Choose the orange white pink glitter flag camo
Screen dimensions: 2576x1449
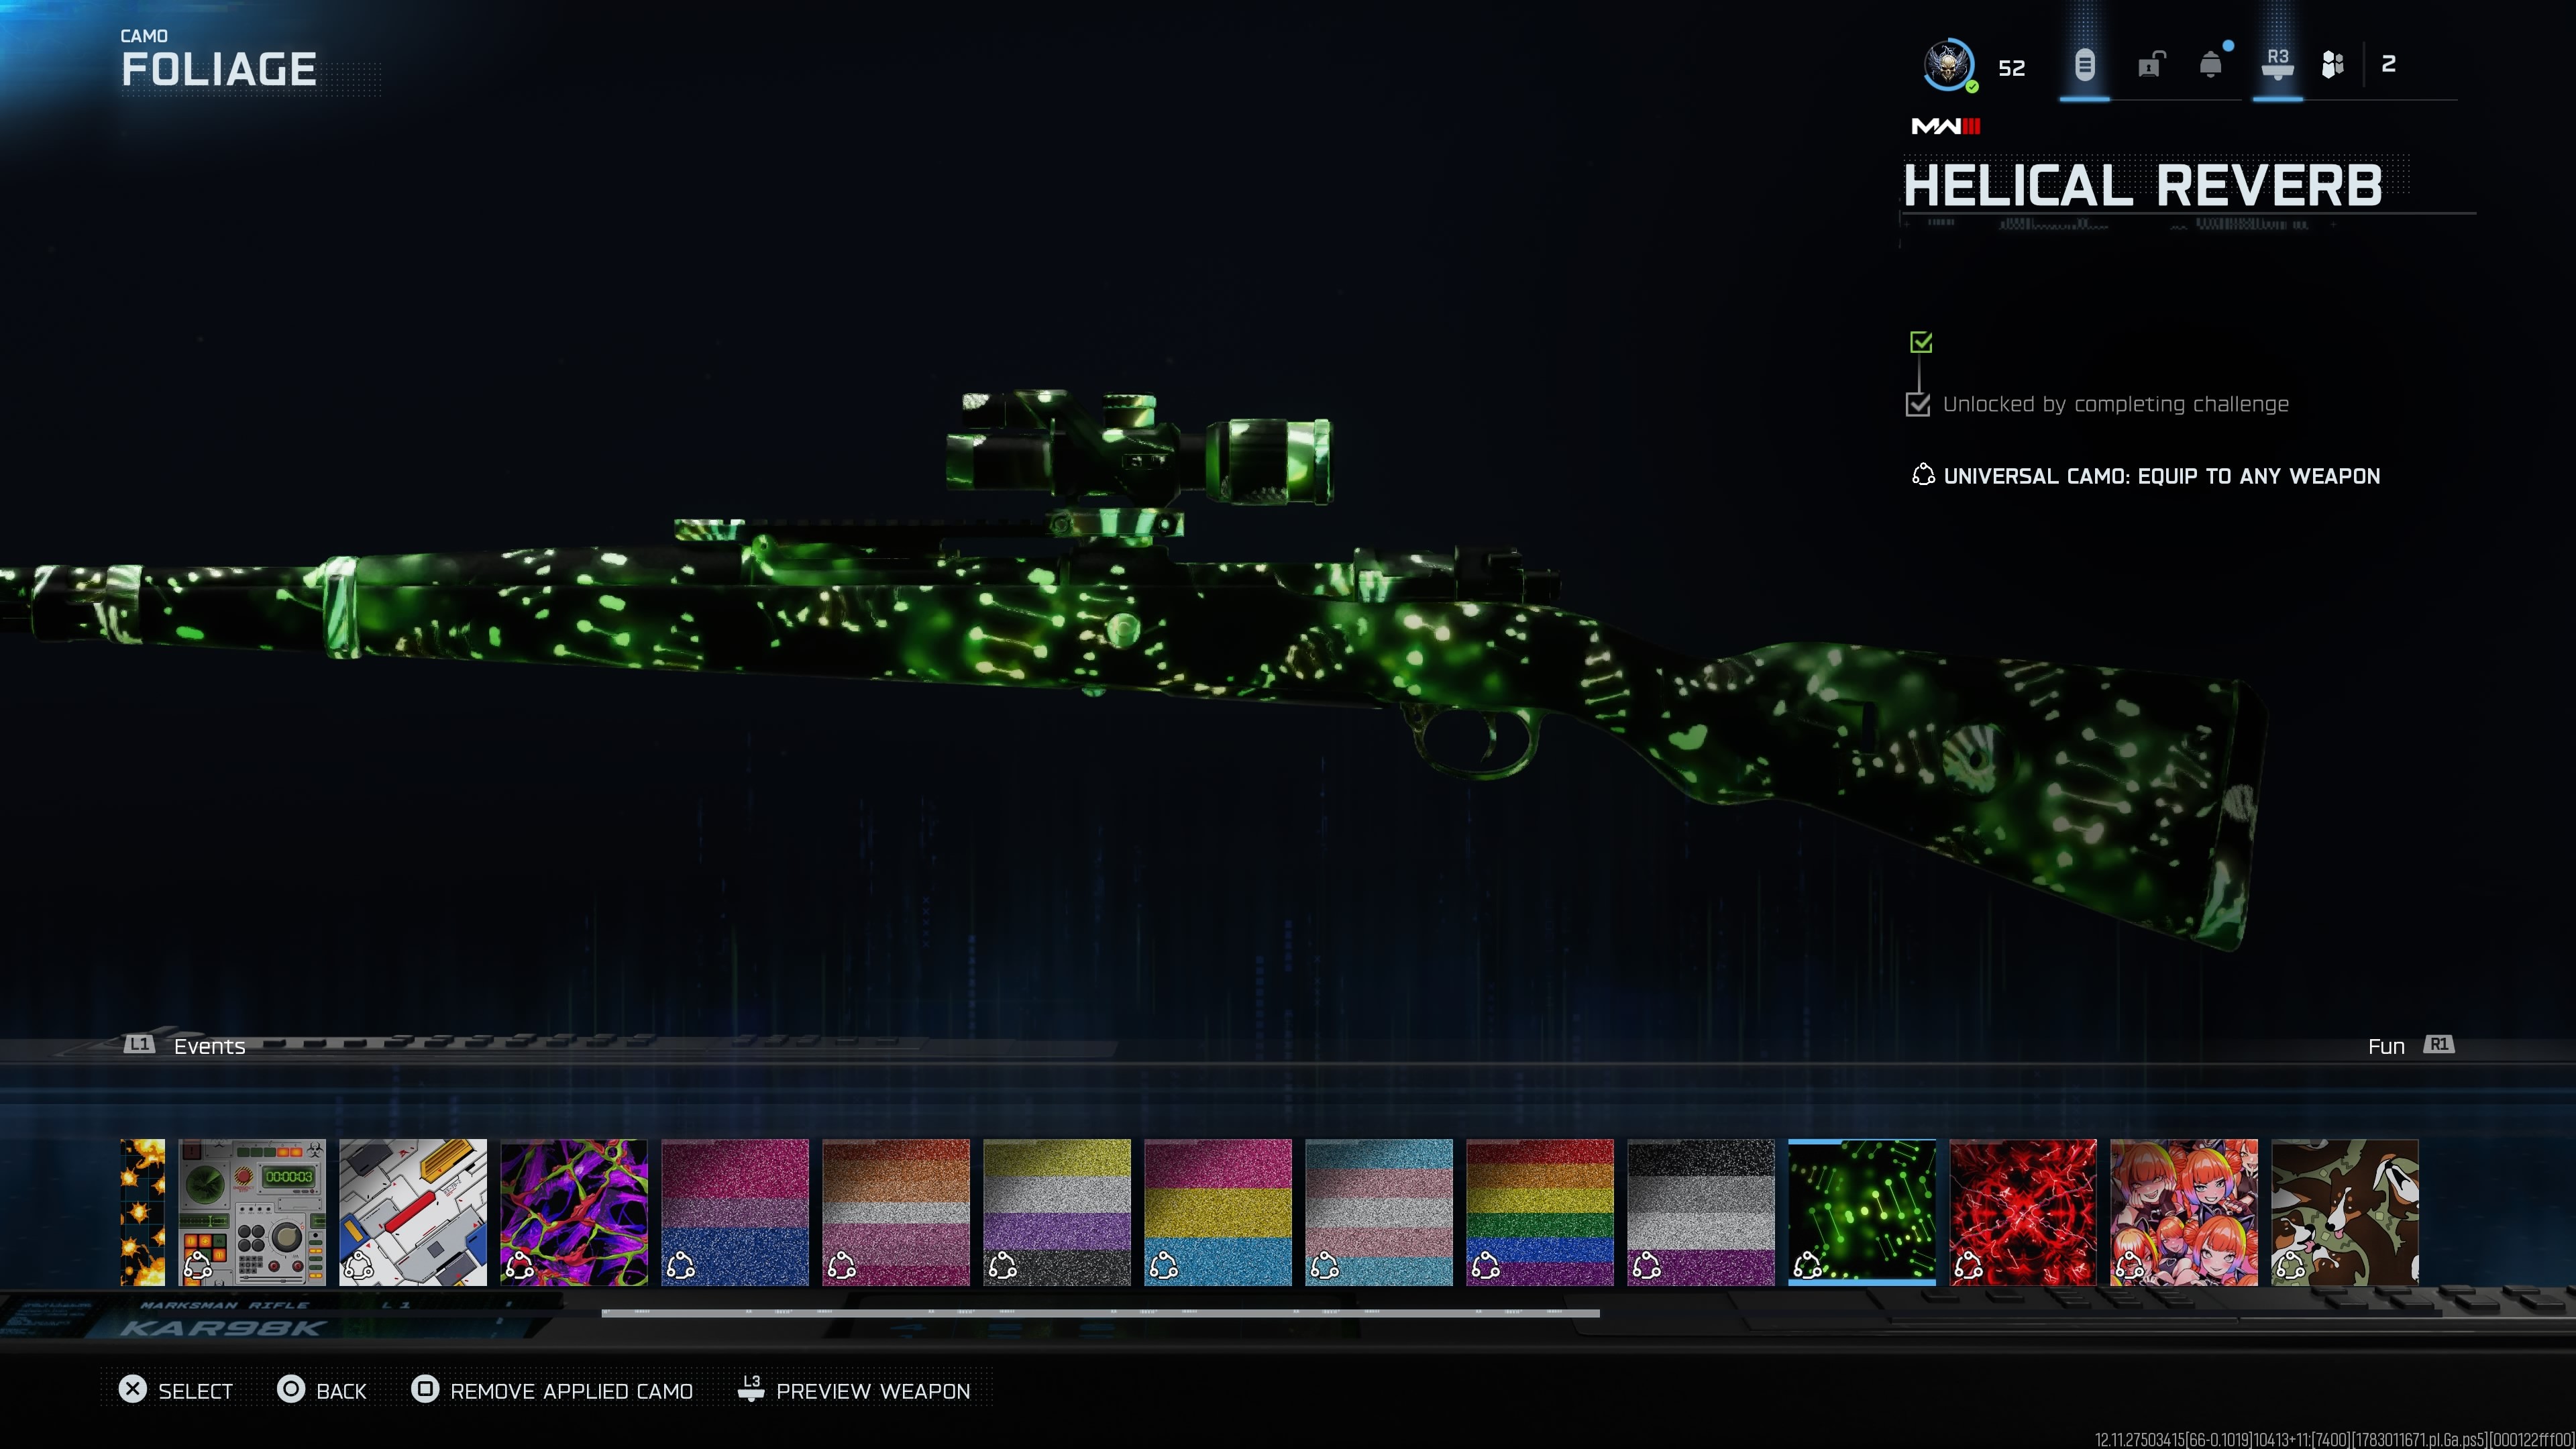(896, 1212)
